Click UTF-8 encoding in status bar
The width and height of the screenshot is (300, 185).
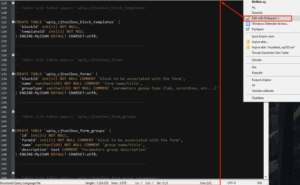tap(232, 183)
